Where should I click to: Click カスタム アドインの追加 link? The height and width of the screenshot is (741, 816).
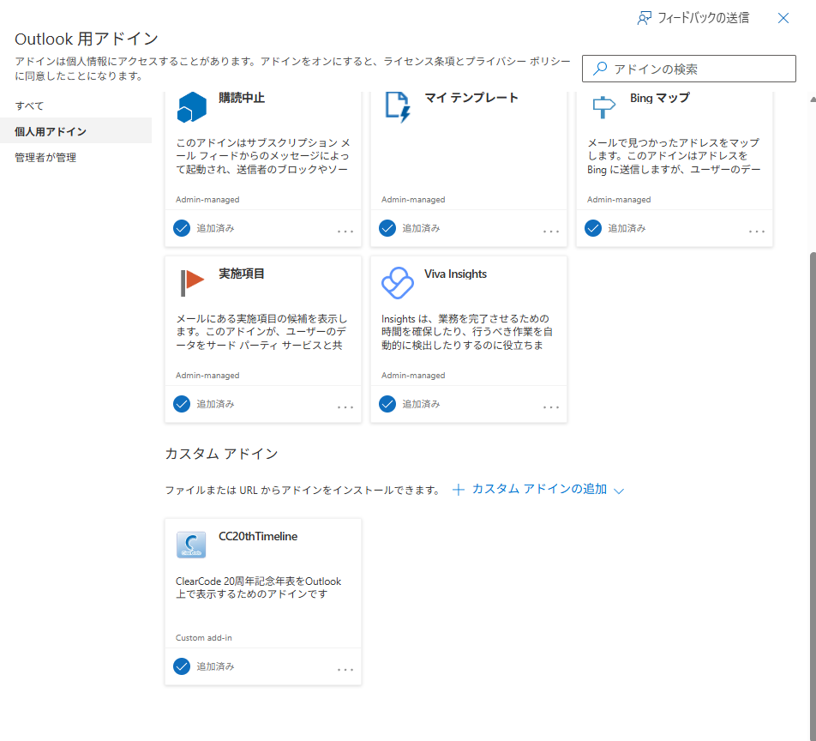[539, 489]
